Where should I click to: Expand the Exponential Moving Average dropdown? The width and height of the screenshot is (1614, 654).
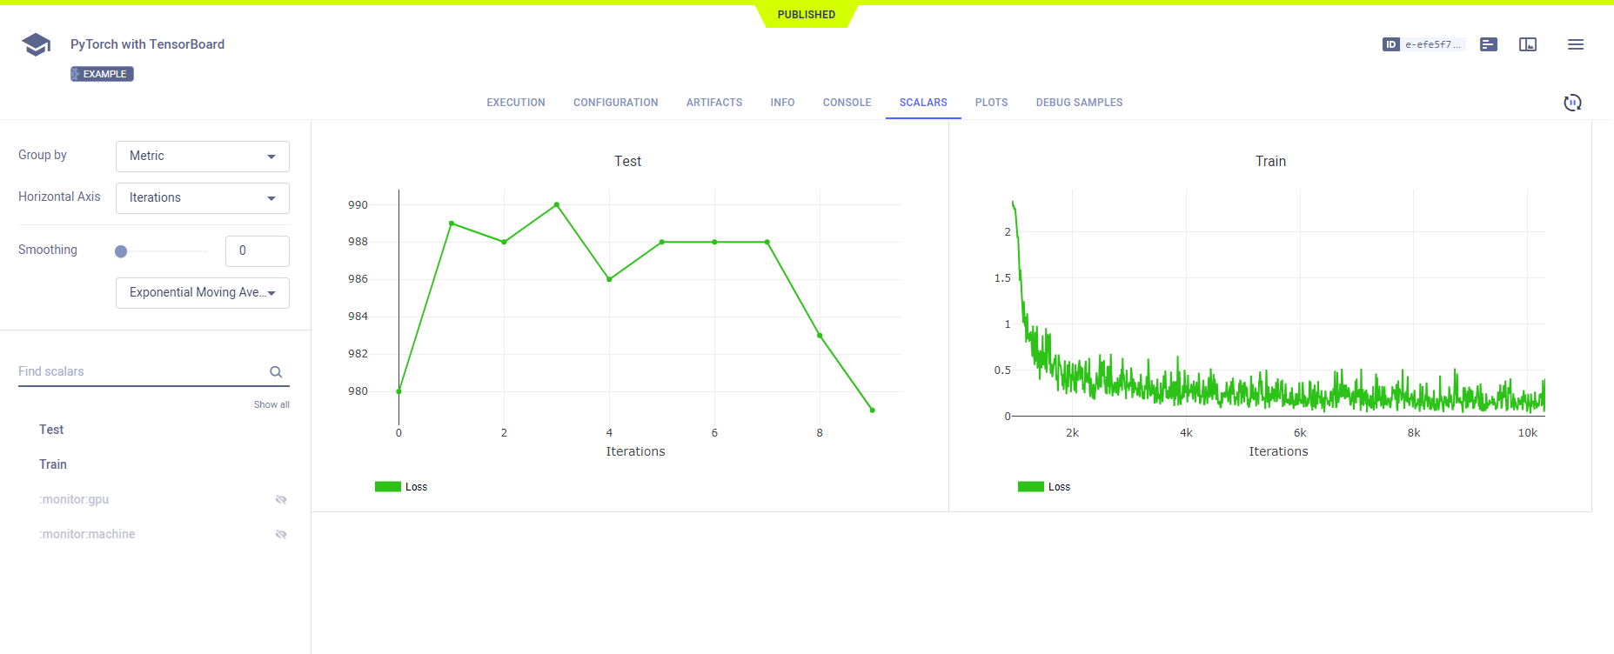pyautogui.click(x=203, y=293)
